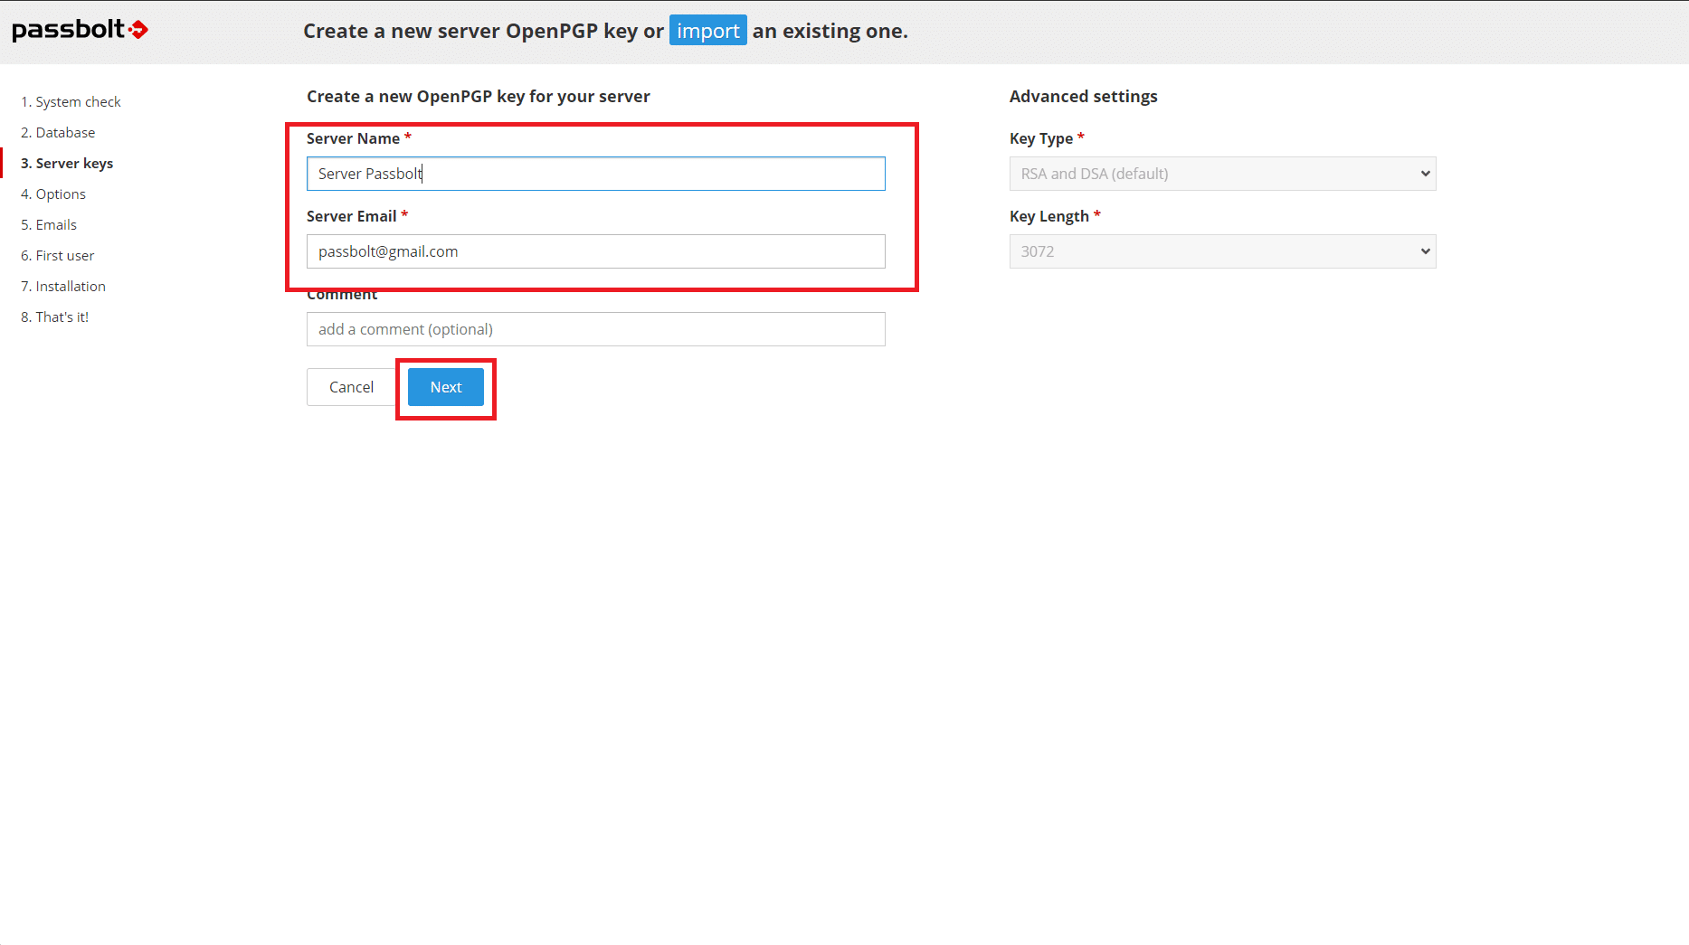The image size is (1689, 945).
Task: Click the Key Length dropdown arrow
Action: [x=1425, y=251]
